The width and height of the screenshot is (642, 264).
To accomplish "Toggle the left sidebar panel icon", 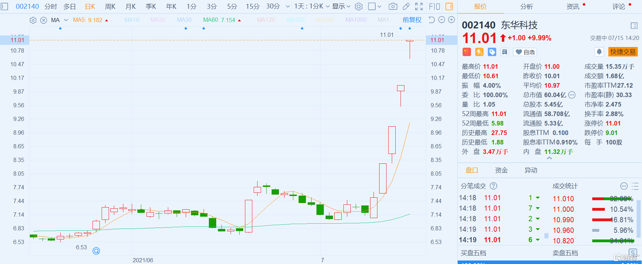I will (x=4, y=6).
